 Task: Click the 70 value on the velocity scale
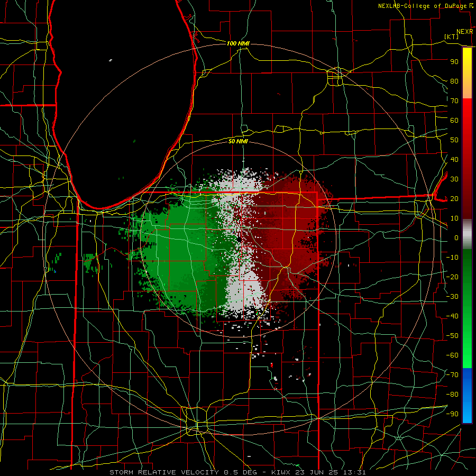(x=454, y=101)
